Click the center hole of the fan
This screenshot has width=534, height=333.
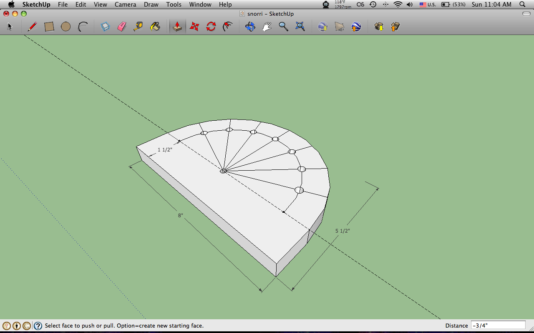(224, 171)
